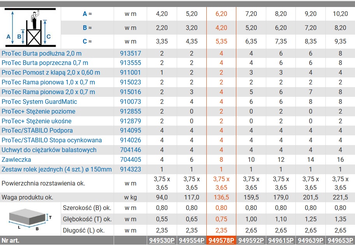Open ProTec/STABILO Podpora link
This screenshot has width=355, height=245.
tap(37, 130)
